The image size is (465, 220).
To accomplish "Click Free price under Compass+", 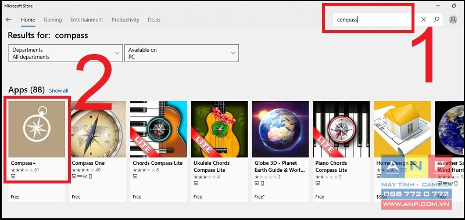I will point(15,197).
